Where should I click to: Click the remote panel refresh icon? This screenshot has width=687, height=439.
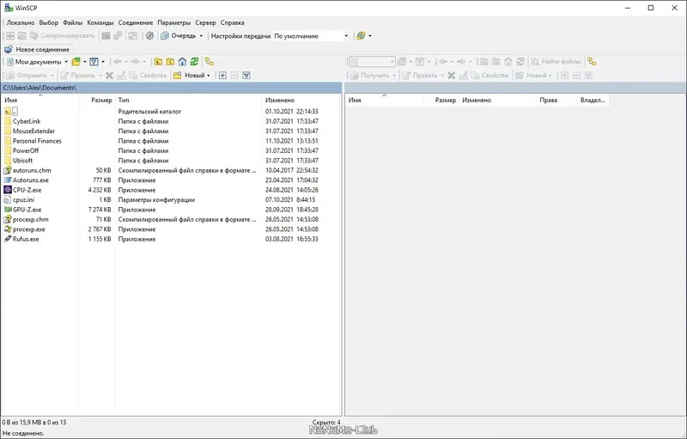(x=520, y=62)
